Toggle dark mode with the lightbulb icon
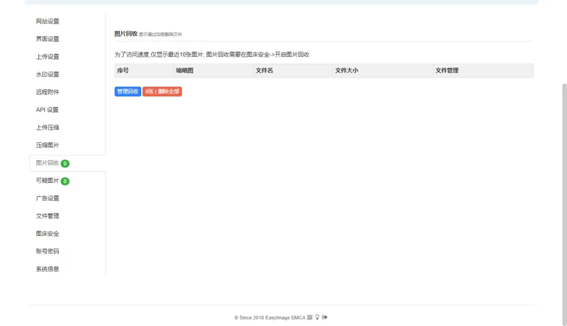The height and width of the screenshot is (326, 567). point(318,317)
